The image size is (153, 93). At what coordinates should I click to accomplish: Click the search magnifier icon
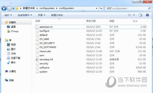[149, 8]
